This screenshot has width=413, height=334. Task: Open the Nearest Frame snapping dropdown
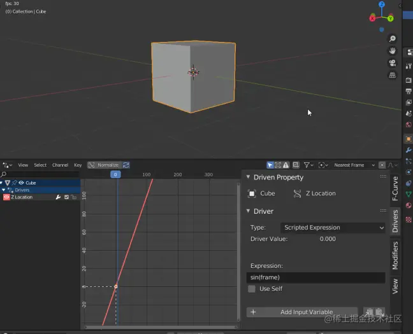coord(354,165)
